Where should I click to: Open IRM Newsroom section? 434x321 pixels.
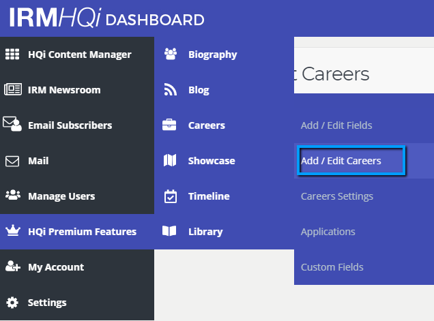click(x=64, y=90)
